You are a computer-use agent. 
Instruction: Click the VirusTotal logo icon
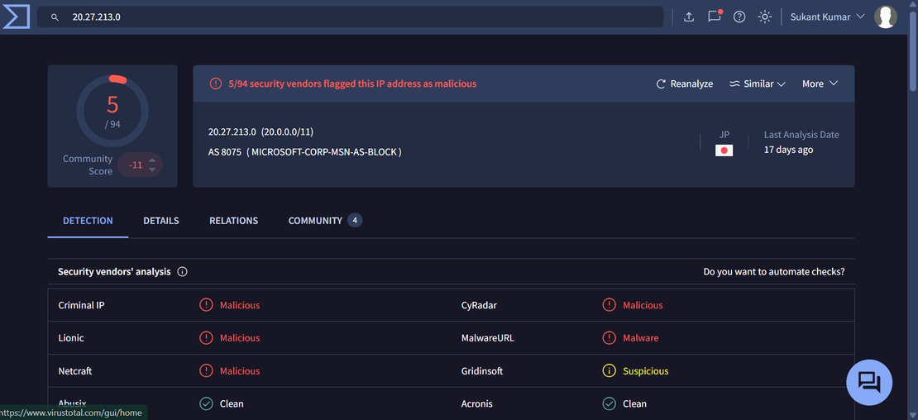(16, 17)
